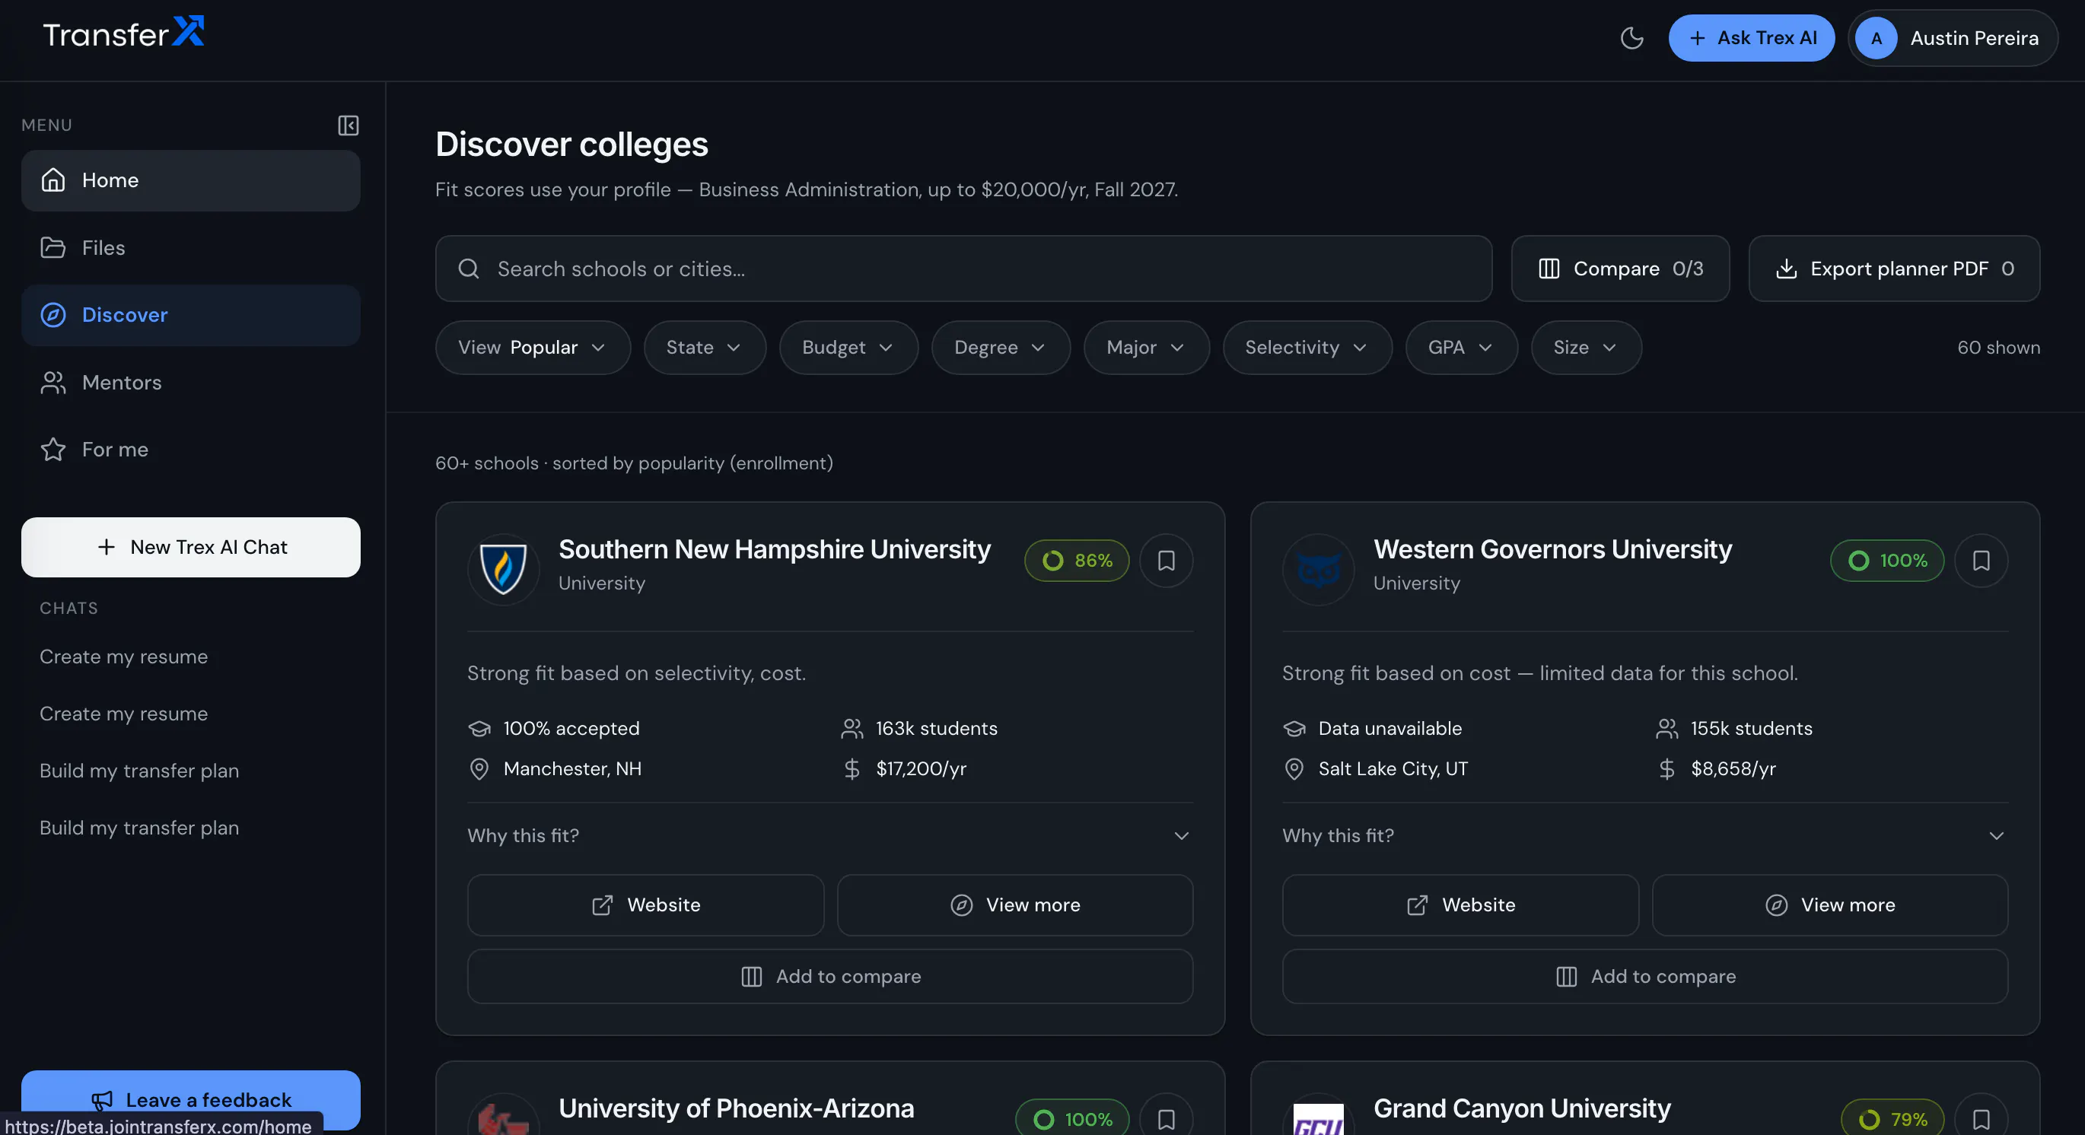The image size is (2085, 1135).
Task: Toggle dark mode moon icon
Action: 1631,38
